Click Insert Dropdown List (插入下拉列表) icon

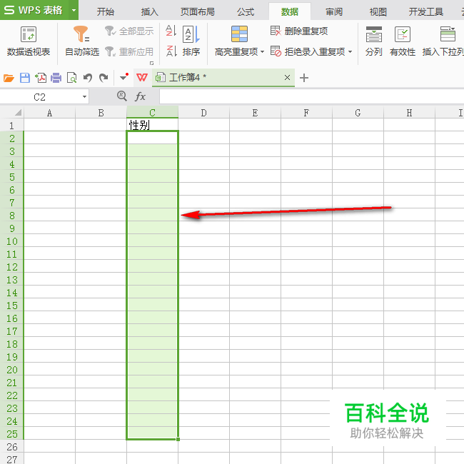click(448, 34)
